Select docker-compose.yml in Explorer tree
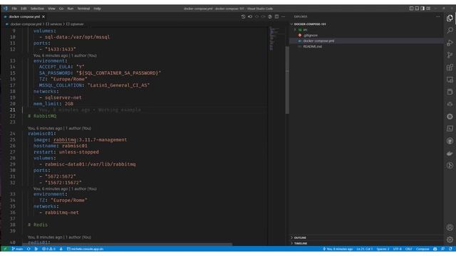This screenshot has width=456, height=256. click(x=318, y=41)
